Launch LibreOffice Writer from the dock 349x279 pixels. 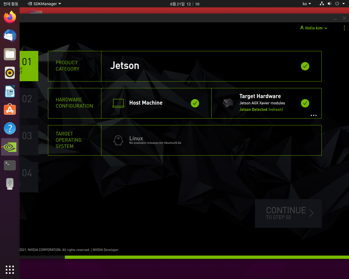tap(10, 91)
